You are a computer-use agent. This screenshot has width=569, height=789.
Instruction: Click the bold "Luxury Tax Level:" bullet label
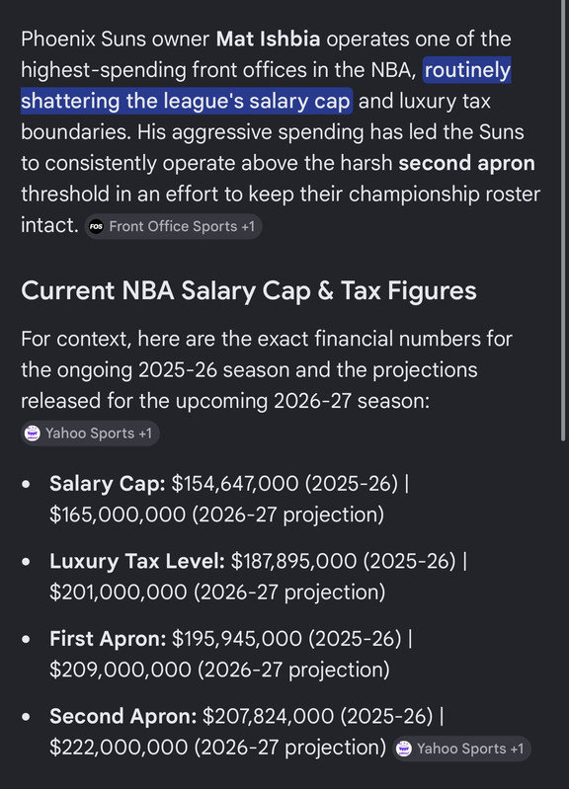[x=137, y=561]
